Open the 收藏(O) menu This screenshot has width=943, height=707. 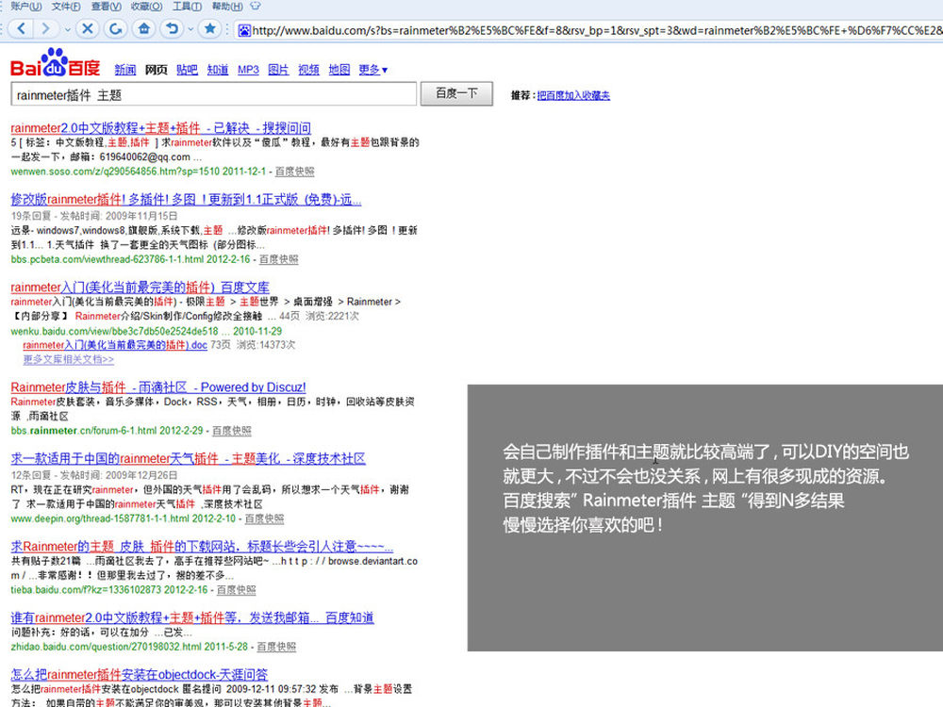click(146, 6)
